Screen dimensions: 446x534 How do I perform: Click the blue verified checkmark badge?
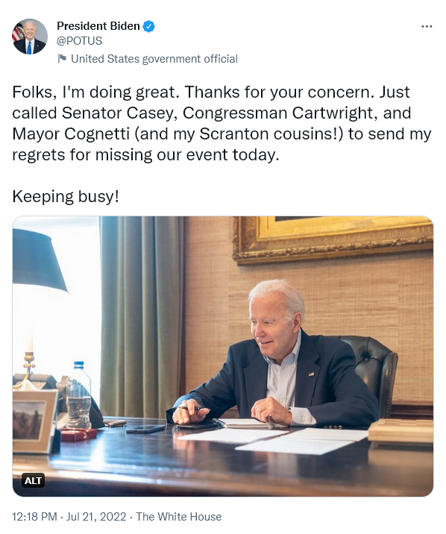click(148, 26)
